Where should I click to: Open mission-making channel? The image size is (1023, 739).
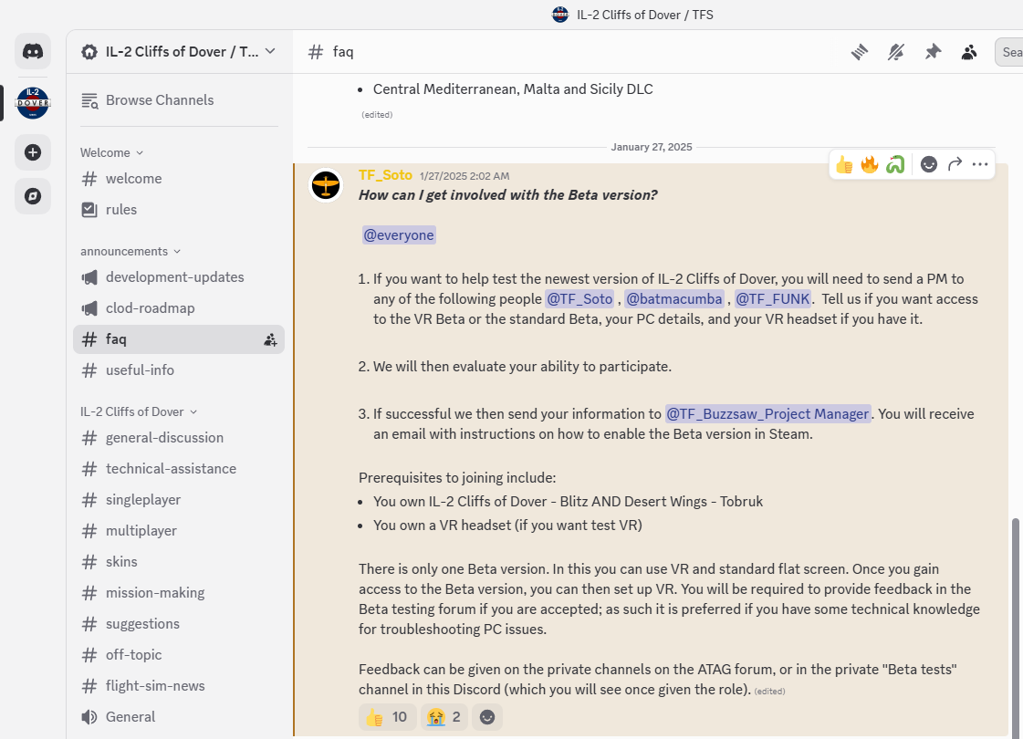point(179,593)
